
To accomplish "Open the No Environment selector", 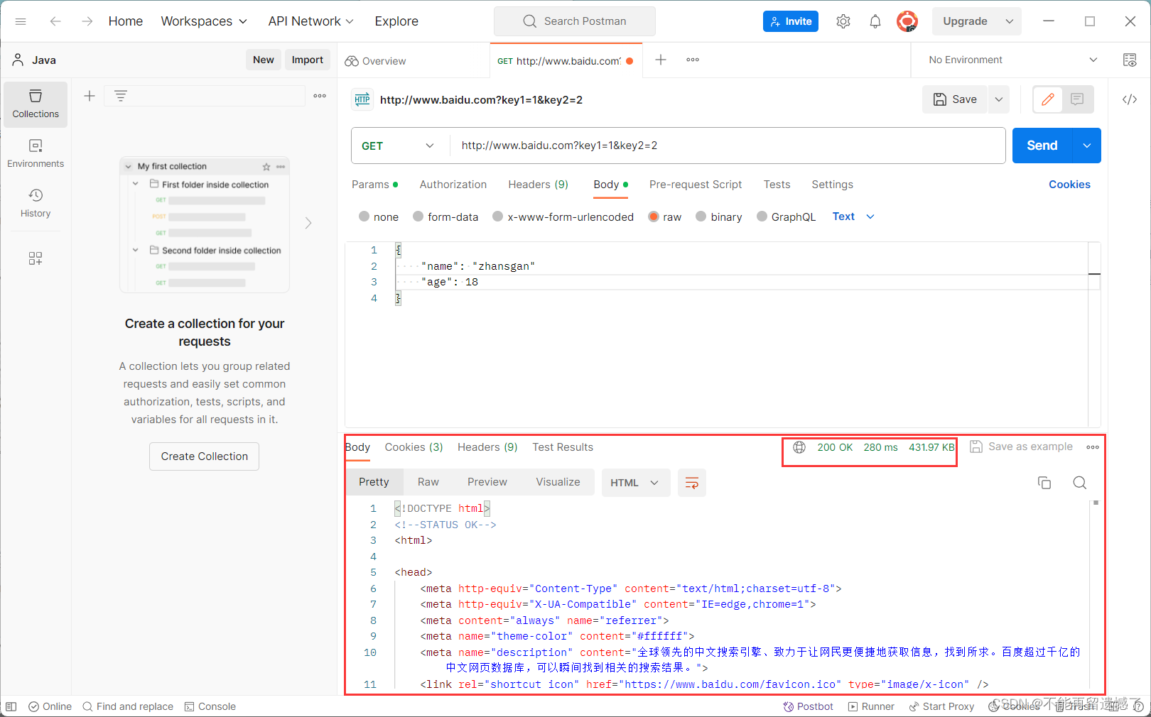I will pyautogui.click(x=1012, y=60).
